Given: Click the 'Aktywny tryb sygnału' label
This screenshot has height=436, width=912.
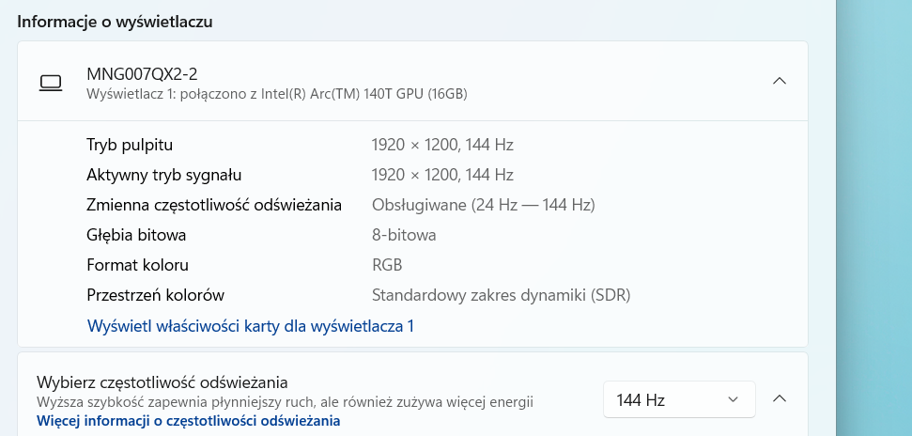Looking at the screenshot, I should (164, 175).
